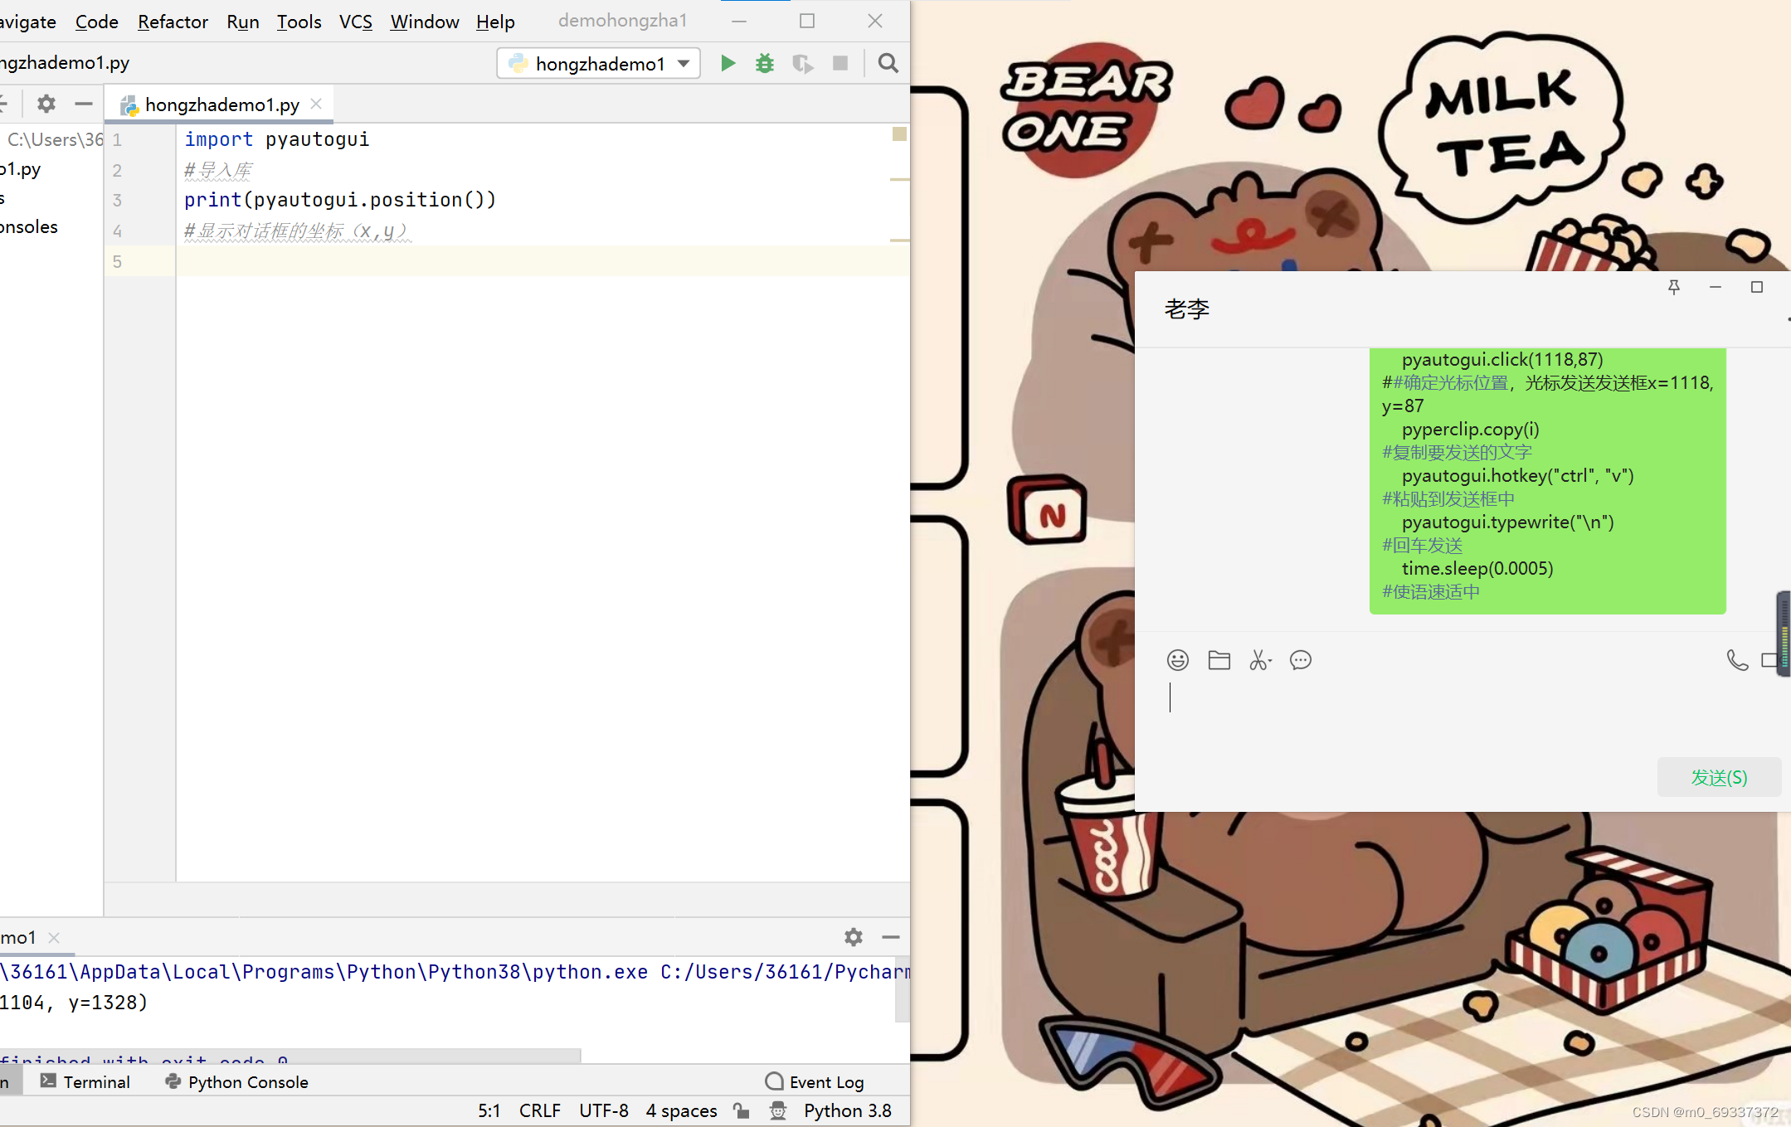Close the run tab ending in mo1
The width and height of the screenshot is (1791, 1127).
pos(54,937)
